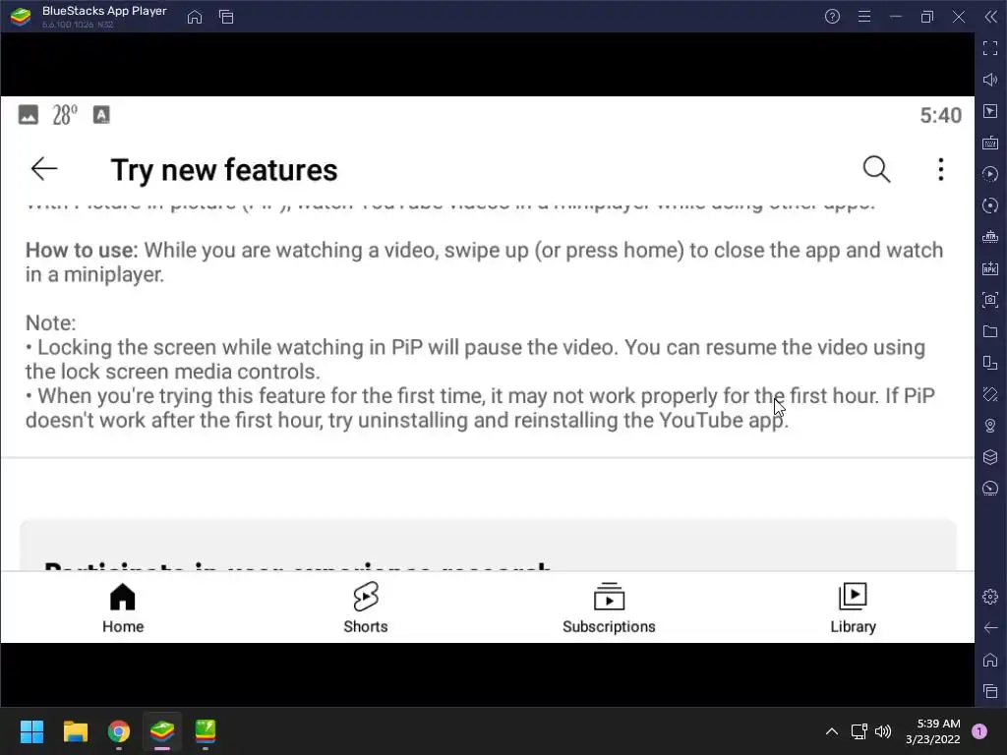Click the 5:40 clock in Android status bar
1007x755 pixels.
point(941,116)
